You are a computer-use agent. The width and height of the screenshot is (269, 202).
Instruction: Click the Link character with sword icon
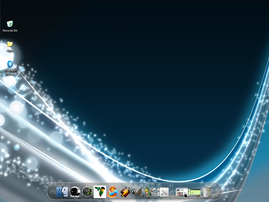[x=150, y=192]
